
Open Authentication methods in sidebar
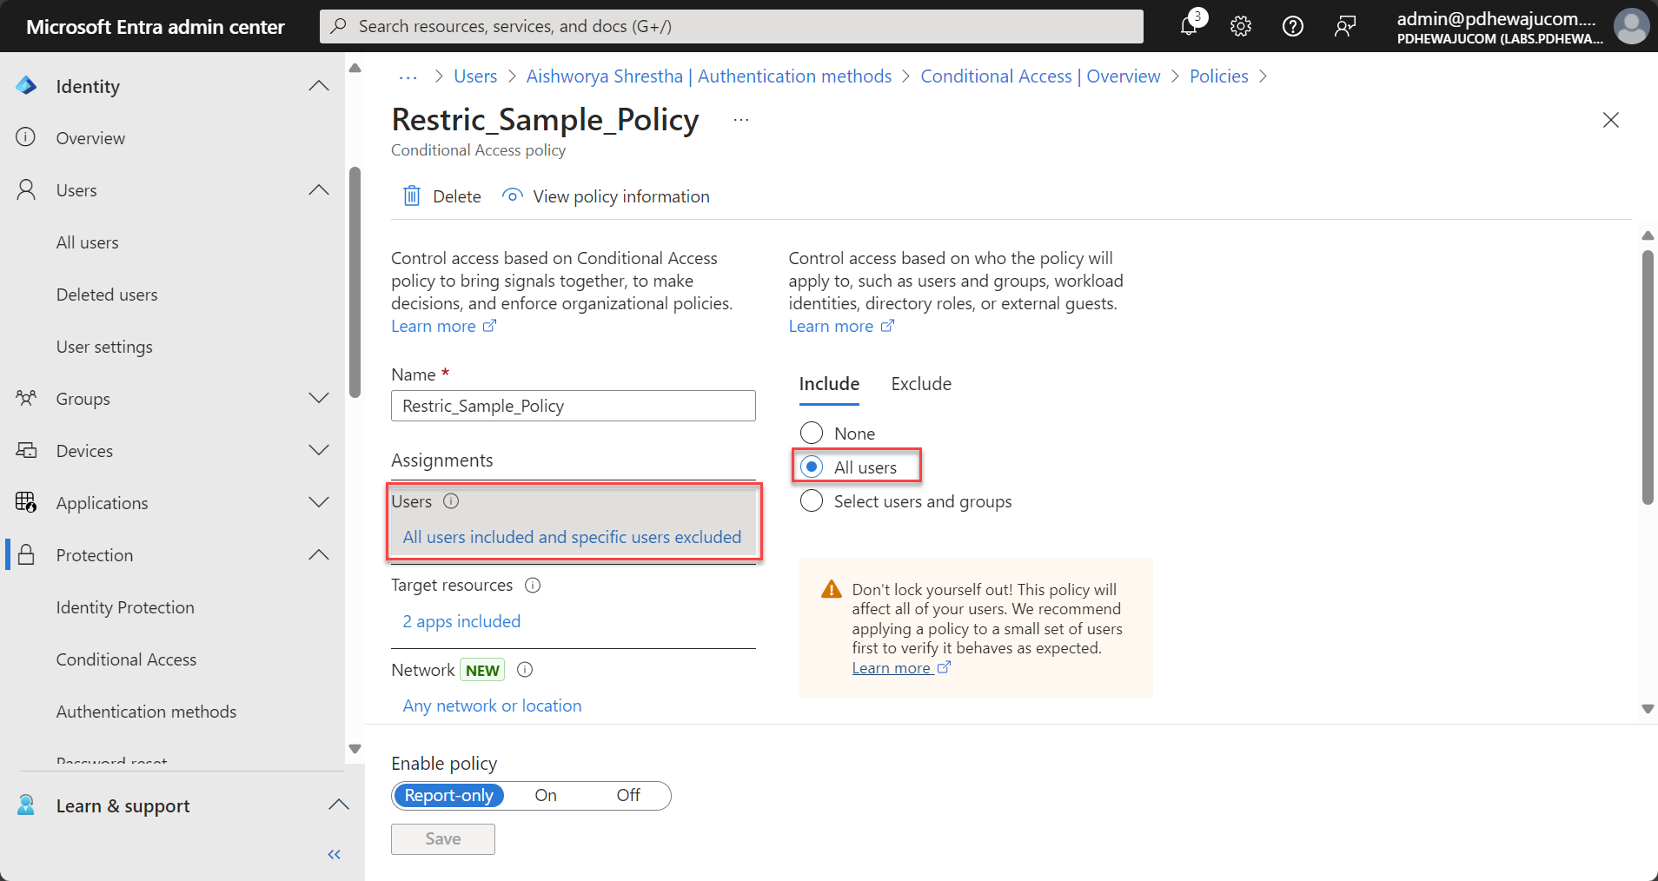[x=146, y=712]
